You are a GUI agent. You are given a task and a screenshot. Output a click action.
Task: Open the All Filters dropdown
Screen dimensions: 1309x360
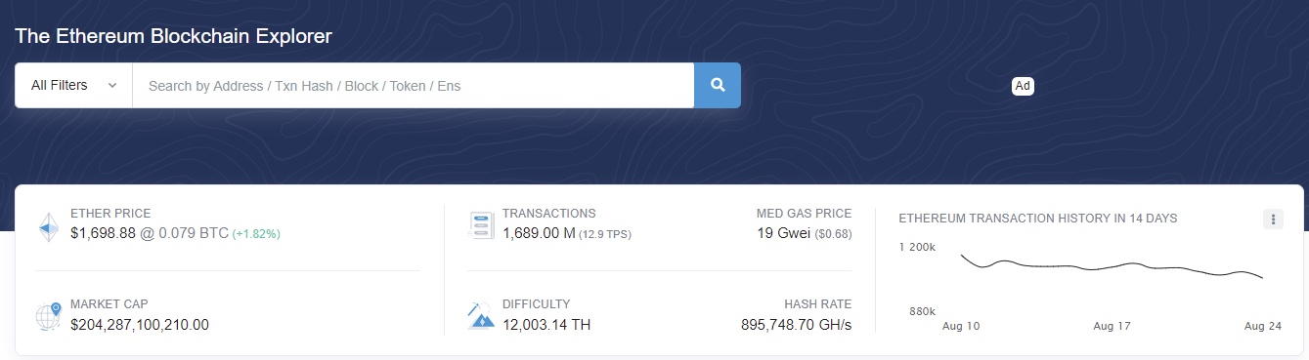[x=73, y=86]
